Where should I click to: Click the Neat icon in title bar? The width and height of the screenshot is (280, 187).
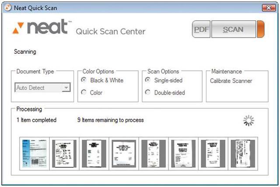pos(8,8)
